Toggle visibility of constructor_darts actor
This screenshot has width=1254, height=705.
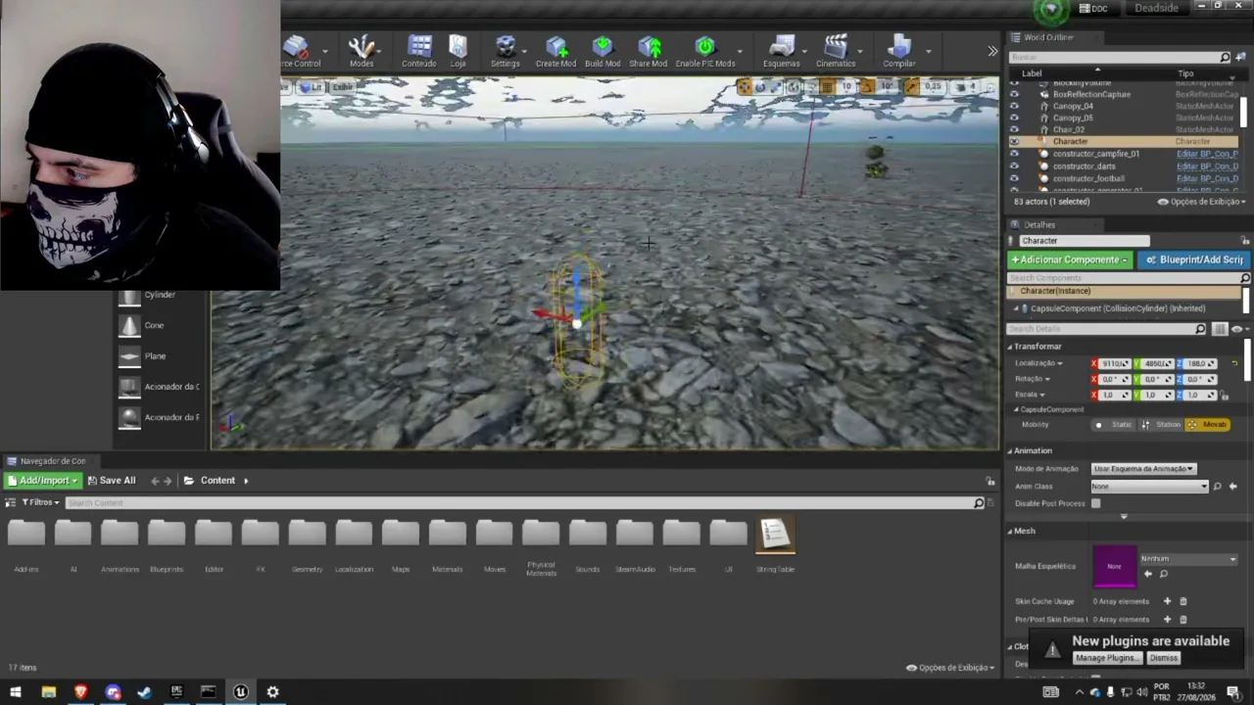coord(1014,166)
